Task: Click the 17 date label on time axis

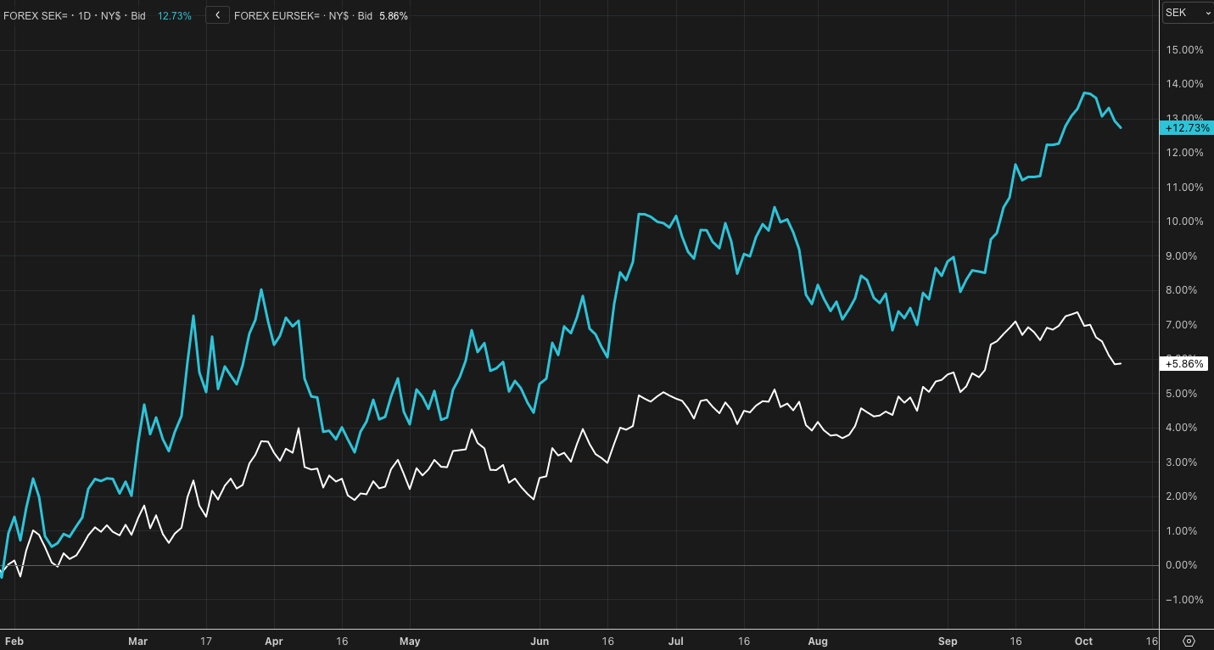Action: click(208, 642)
